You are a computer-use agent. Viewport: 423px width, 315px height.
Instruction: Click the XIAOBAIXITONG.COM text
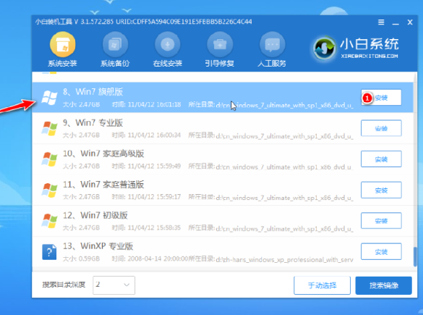[x=369, y=56]
